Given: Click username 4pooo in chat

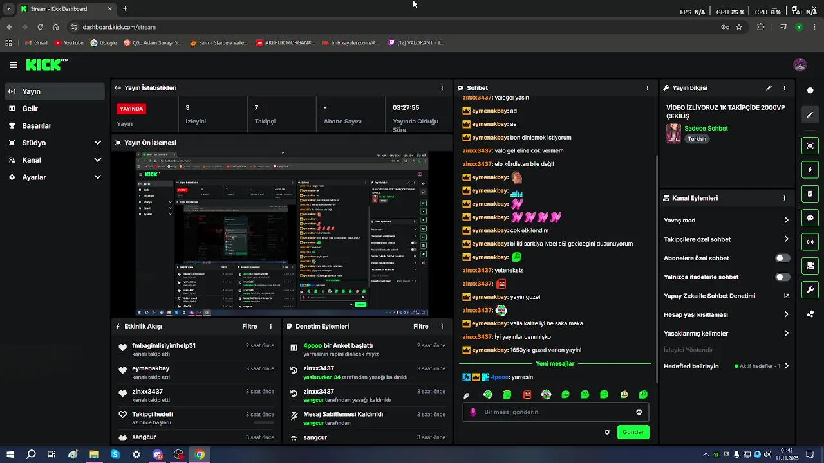Looking at the screenshot, I should tap(500, 377).
